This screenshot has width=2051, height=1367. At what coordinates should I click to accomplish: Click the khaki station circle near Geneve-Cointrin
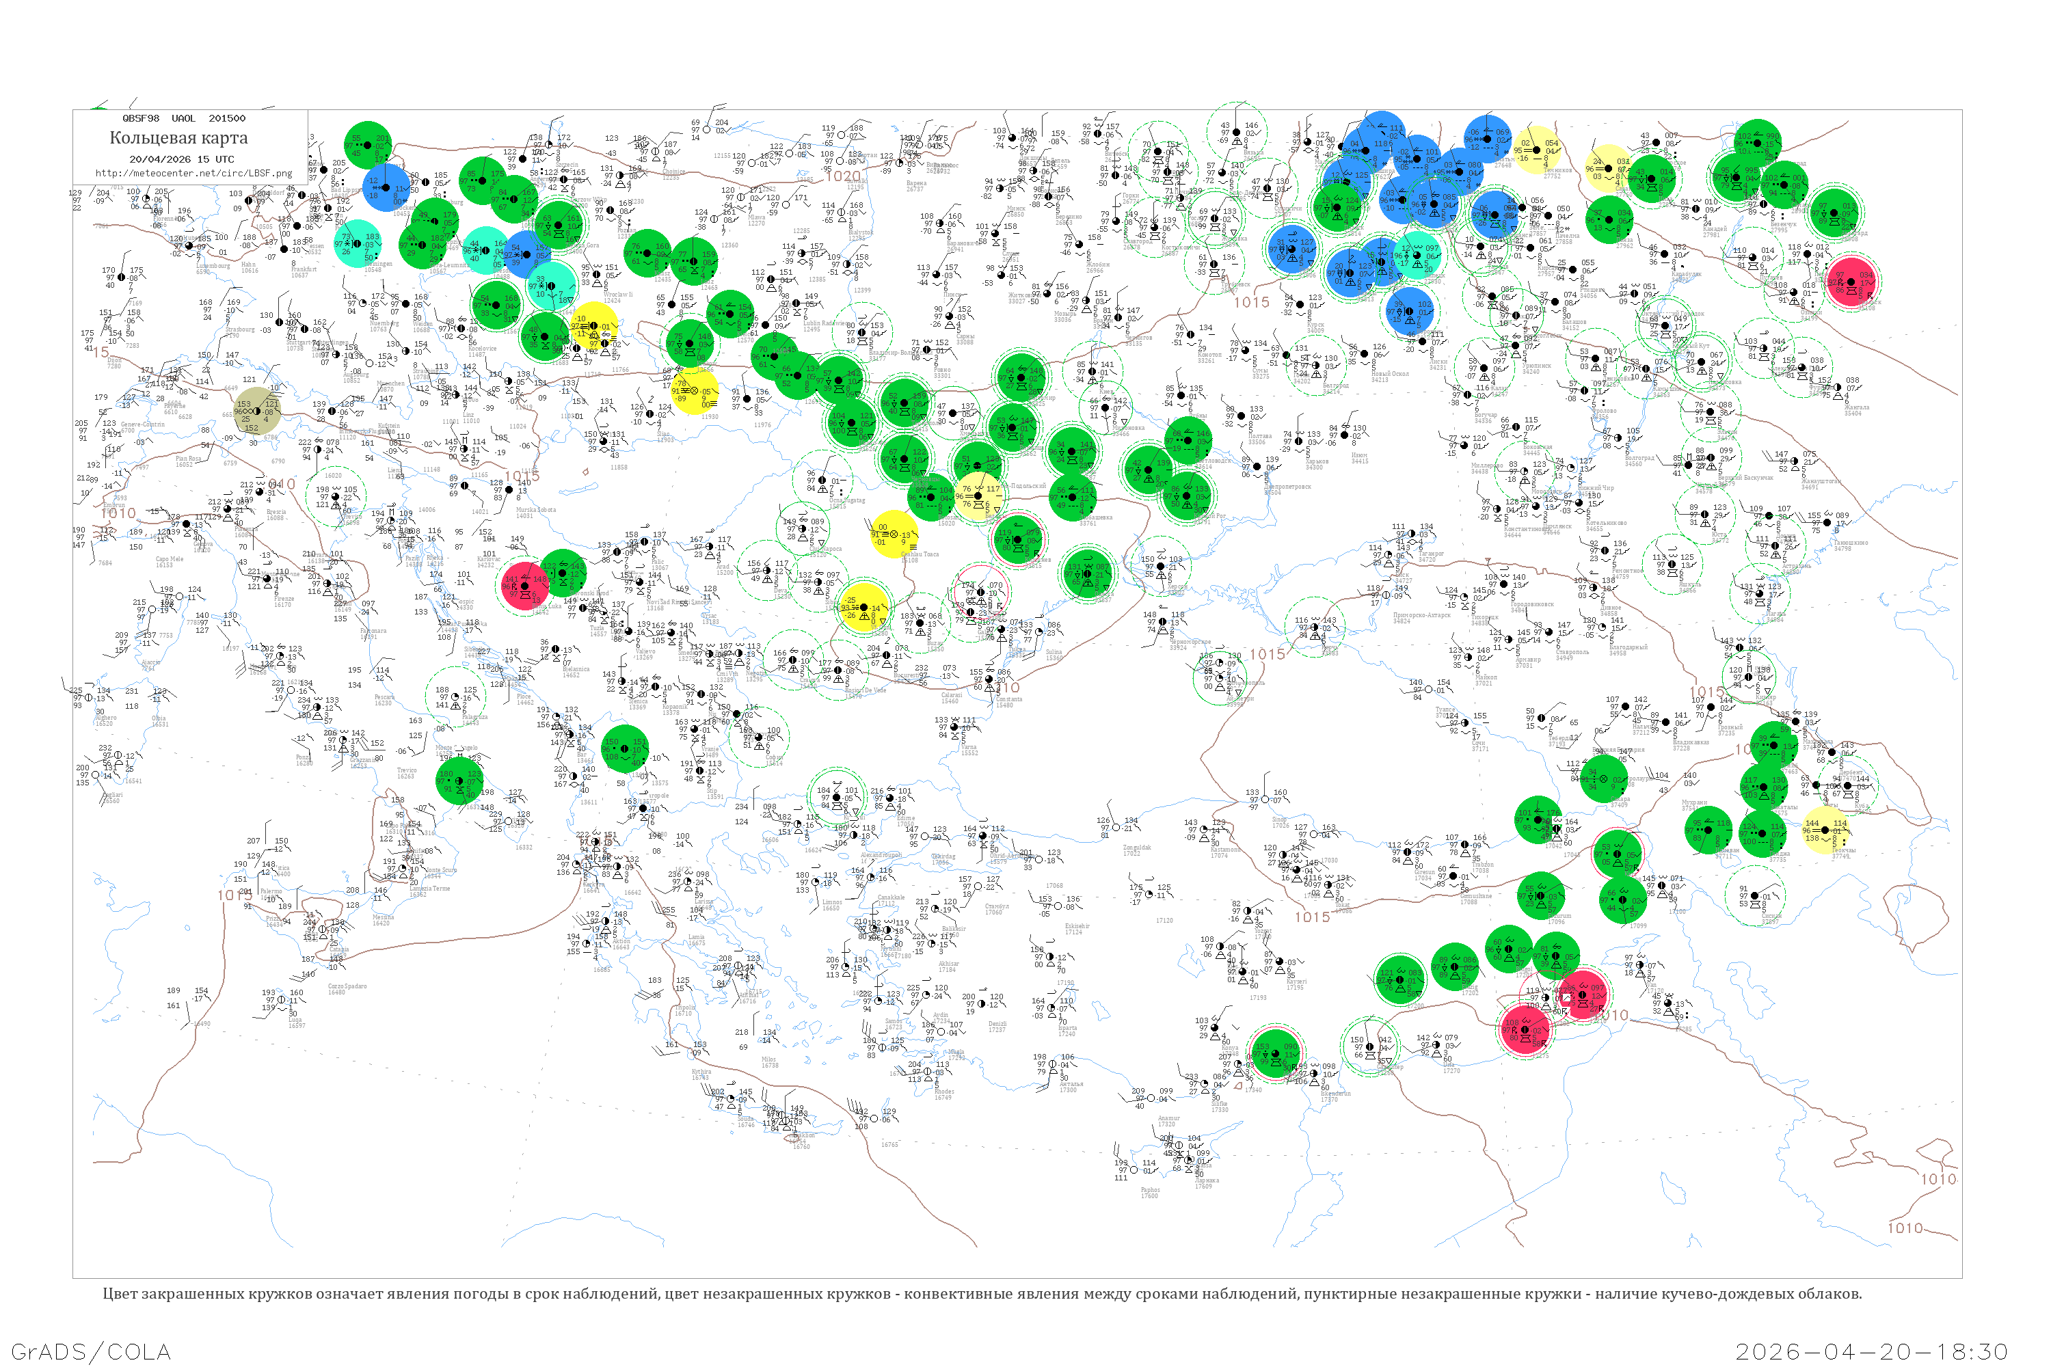tap(258, 411)
